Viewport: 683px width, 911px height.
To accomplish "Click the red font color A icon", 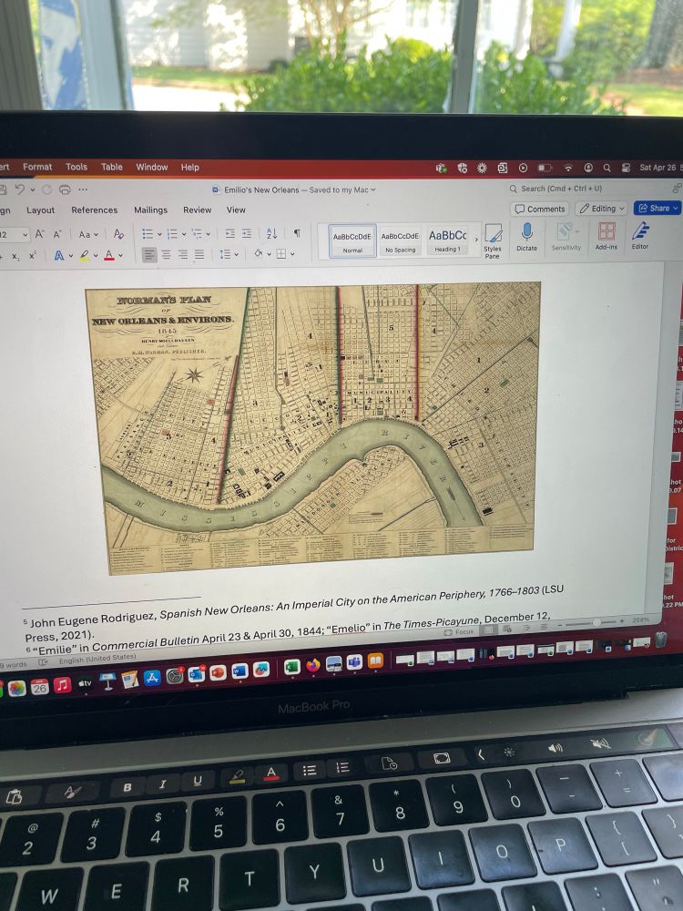I will [x=109, y=255].
